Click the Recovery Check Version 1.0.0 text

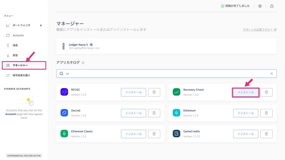coord(191,95)
